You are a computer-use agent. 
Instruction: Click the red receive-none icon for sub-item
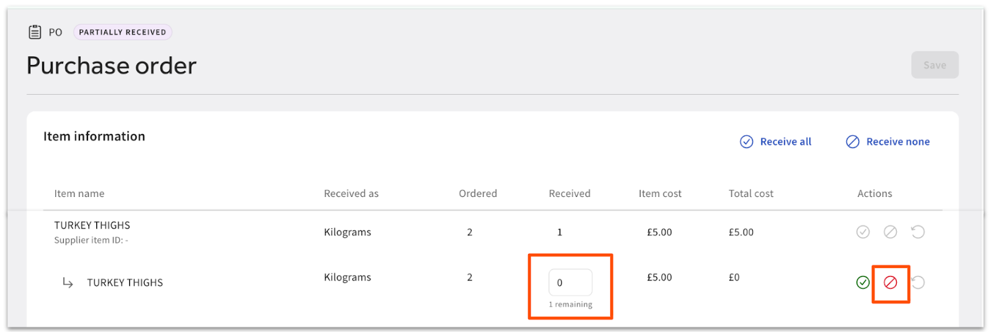coord(891,282)
